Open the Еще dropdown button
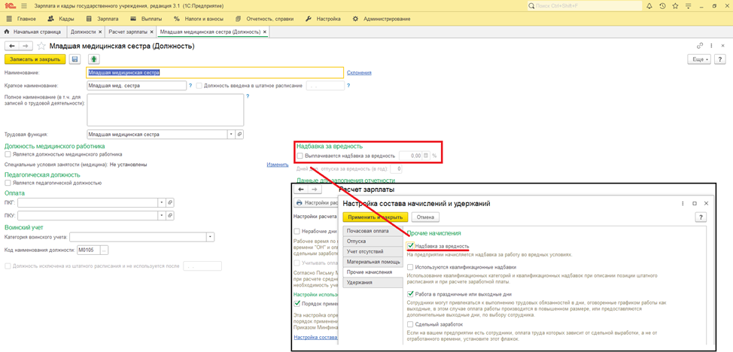733x352 pixels. pos(699,59)
